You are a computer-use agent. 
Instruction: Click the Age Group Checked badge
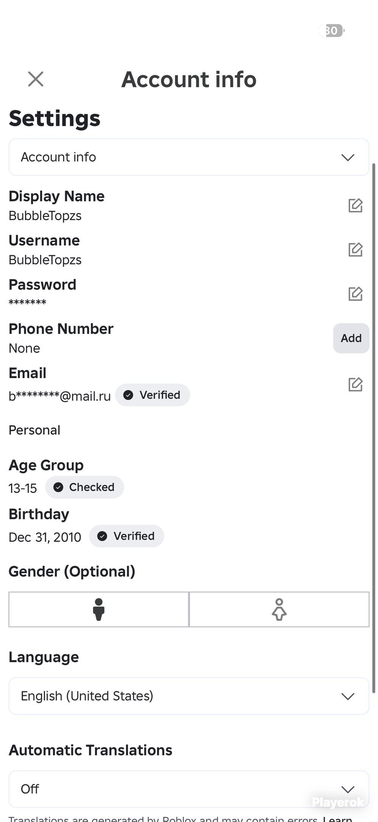coord(84,487)
